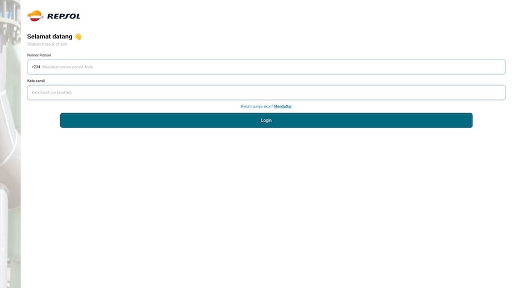Click the Belum punya akun? text
Screen dimensions: 512x288
click(257, 106)
